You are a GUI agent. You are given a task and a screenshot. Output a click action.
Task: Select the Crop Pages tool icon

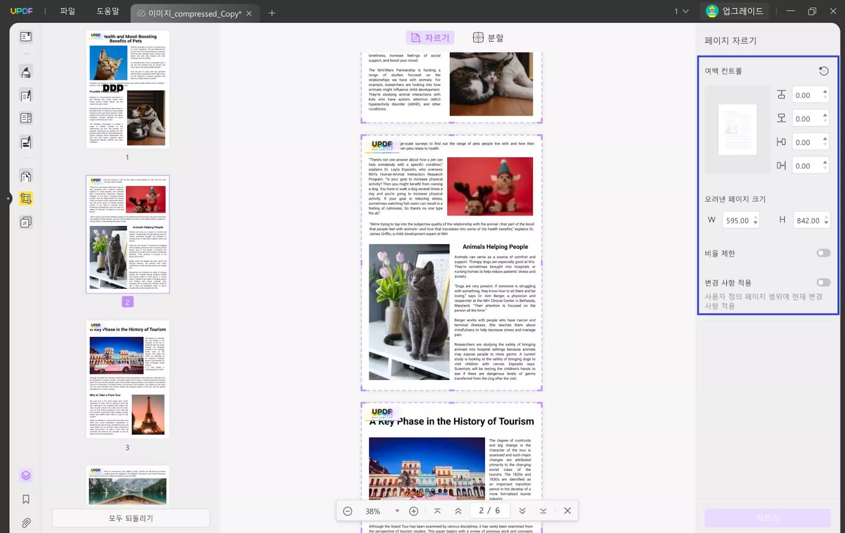tap(26, 199)
